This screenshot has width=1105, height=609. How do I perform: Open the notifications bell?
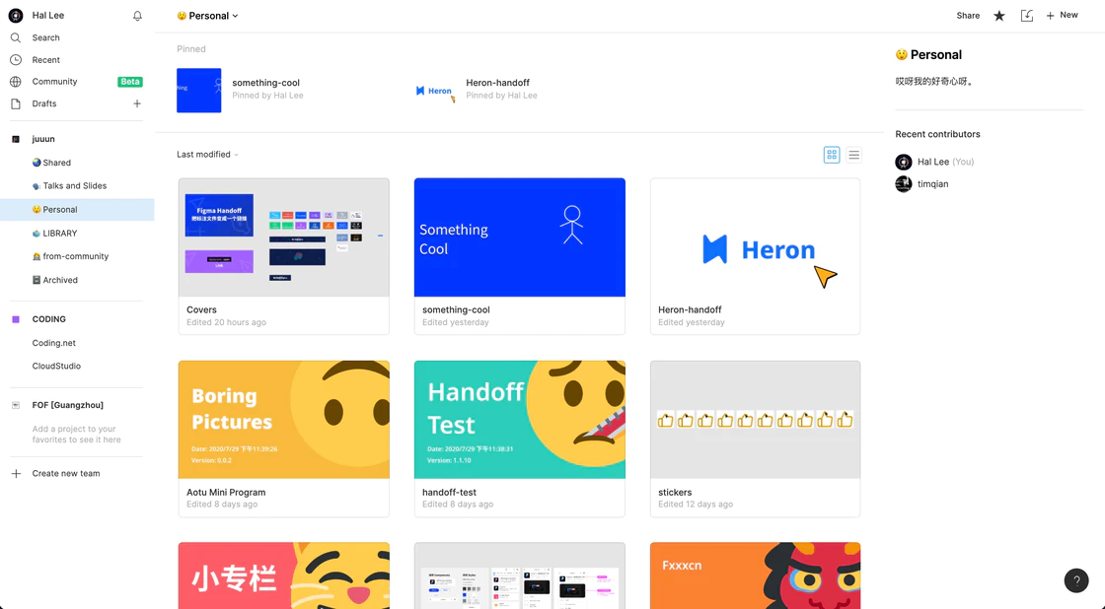coord(137,16)
